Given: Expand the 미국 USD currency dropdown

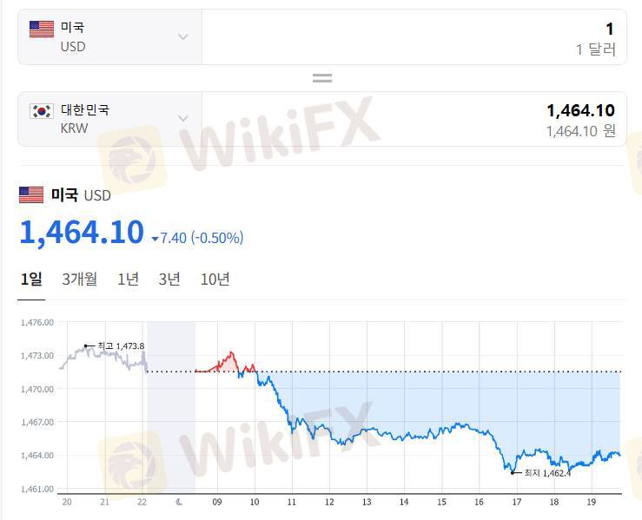Looking at the screenshot, I should pos(183,36).
